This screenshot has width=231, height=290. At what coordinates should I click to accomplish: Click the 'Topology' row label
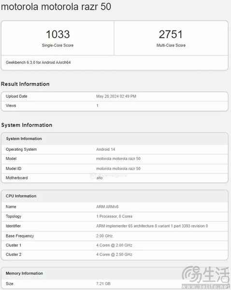coord(14,216)
